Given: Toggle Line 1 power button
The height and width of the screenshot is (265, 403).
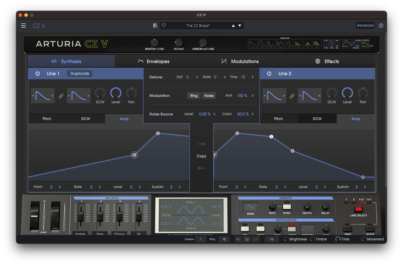Looking at the screenshot, I should [38, 73].
